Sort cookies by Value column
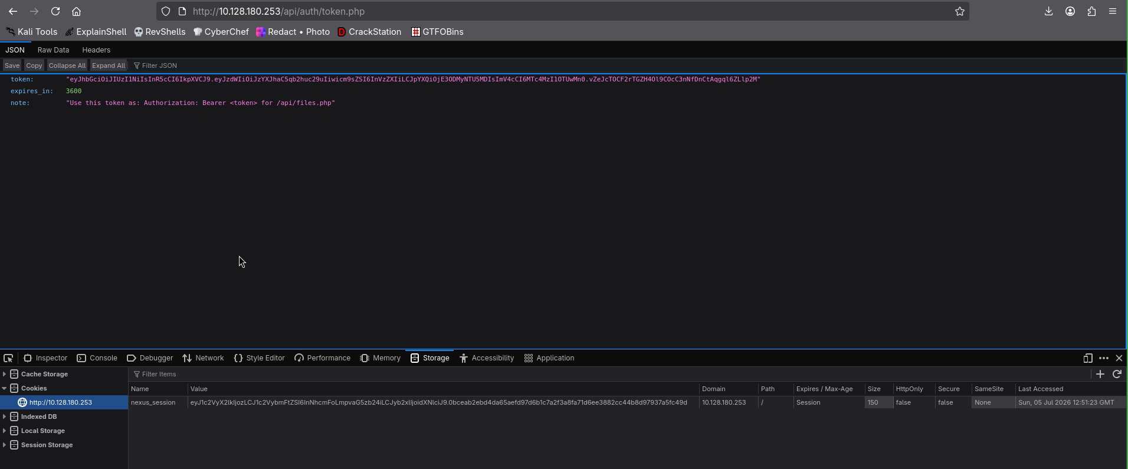This screenshot has width=1128, height=469. (443, 389)
